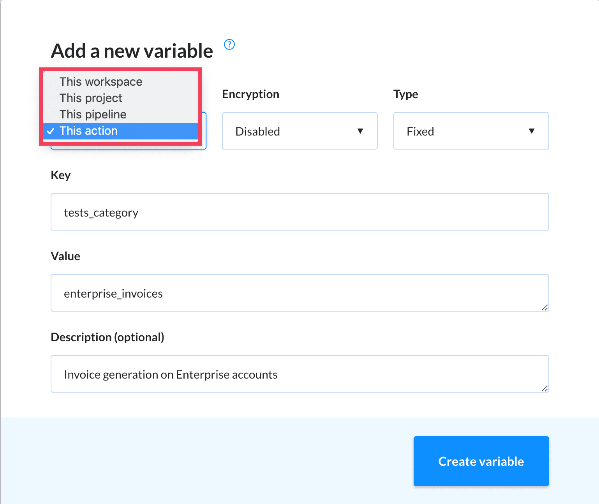
Task: Edit the Description text about Invoice generation
Action: point(299,374)
